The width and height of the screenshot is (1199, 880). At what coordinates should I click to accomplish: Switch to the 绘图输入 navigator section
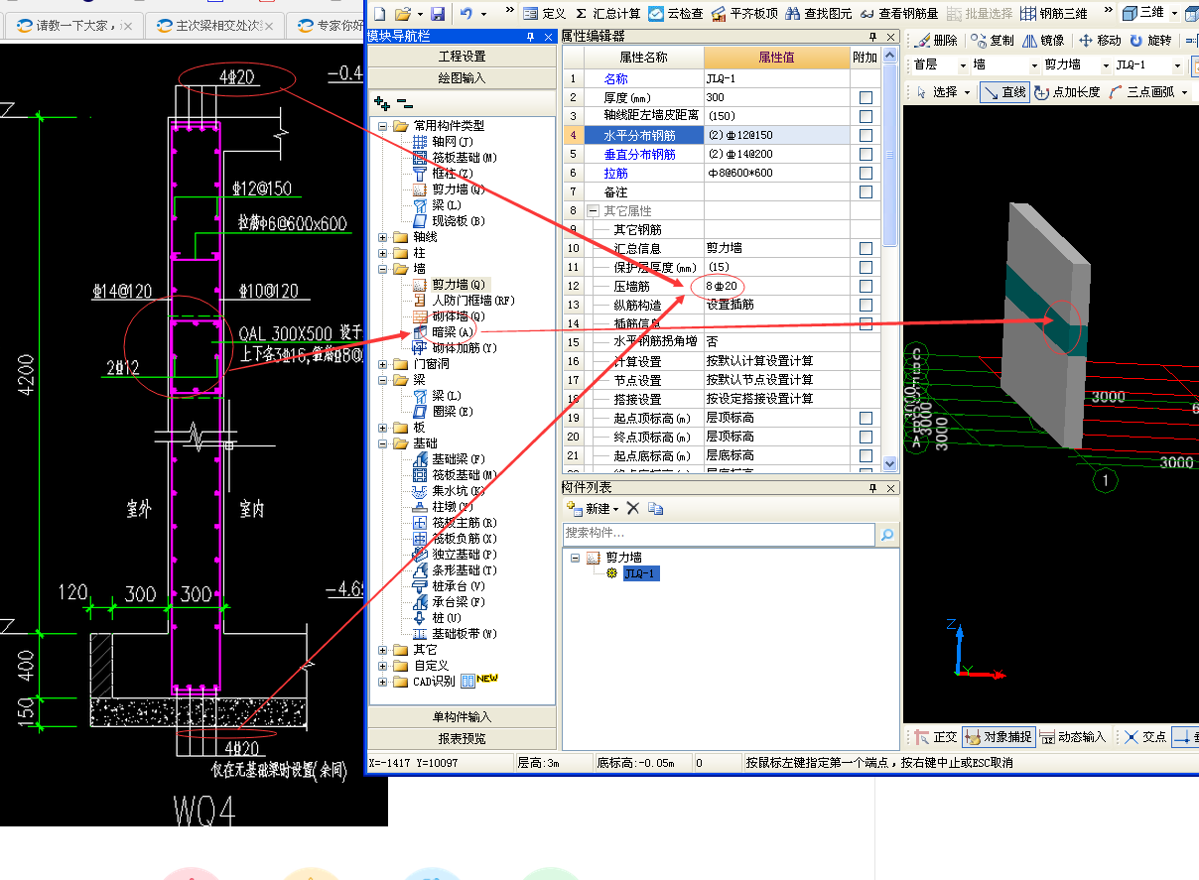click(462, 77)
